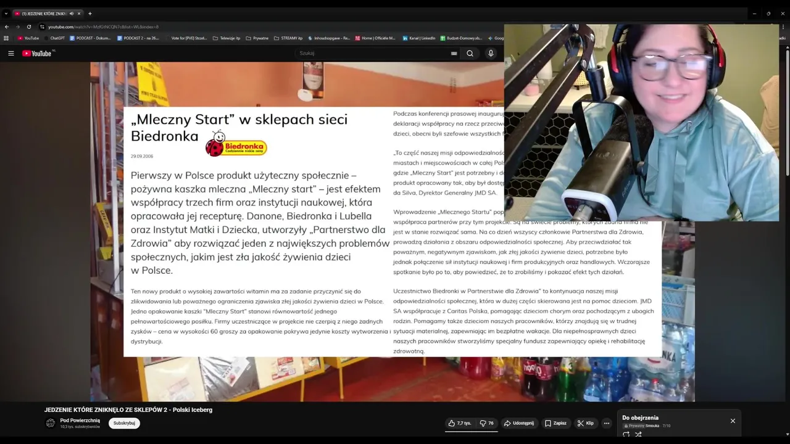
Task: Dislike the video (76)
Action: pos(486,423)
